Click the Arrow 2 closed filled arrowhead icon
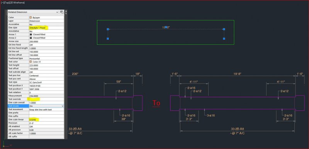This screenshot has height=149, width=309. [31, 38]
